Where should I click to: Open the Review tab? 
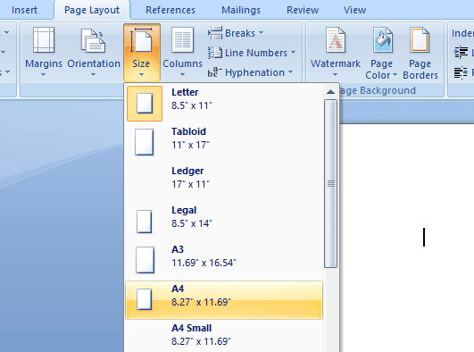[303, 10]
